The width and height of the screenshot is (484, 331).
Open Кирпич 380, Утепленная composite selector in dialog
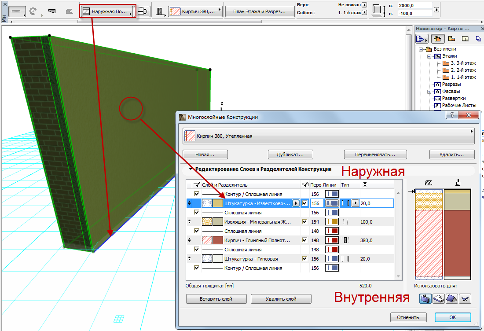(x=328, y=136)
